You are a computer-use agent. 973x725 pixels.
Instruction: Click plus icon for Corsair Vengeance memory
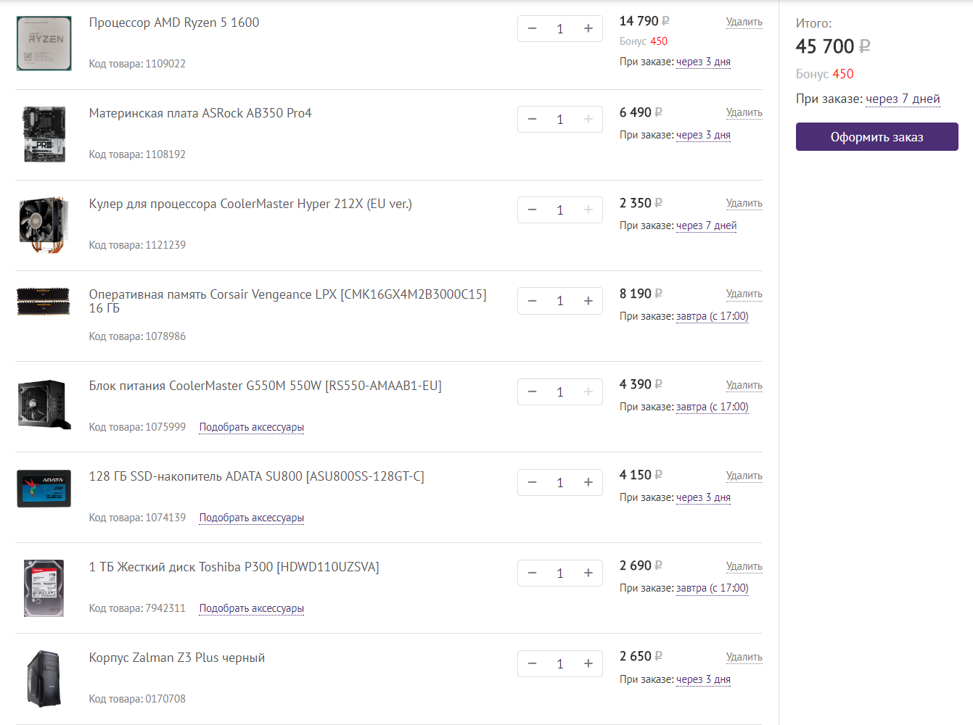[588, 300]
